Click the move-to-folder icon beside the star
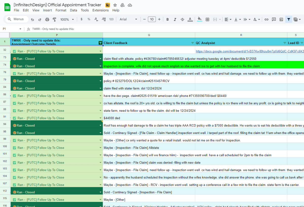 click(x=122, y=5)
